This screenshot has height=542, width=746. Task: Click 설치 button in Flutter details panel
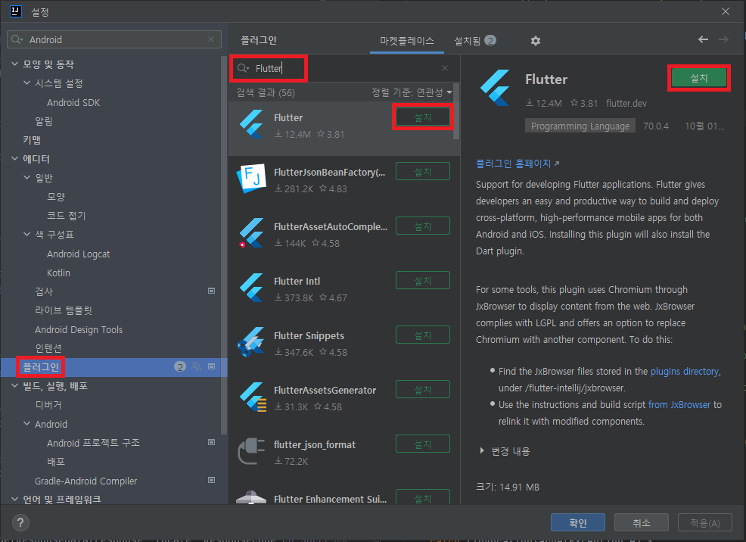[x=699, y=78]
